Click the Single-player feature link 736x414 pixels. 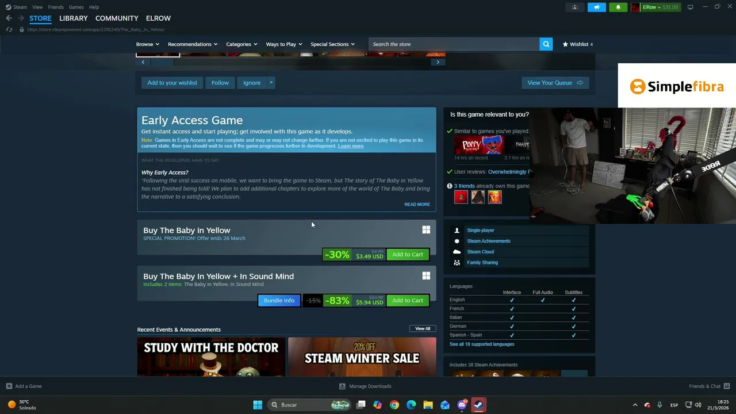coord(480,231)
